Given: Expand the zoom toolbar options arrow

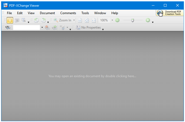Looking at the screenshot, I should (x=153, y=22).
